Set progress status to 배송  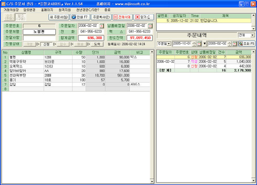click(80, 44)
